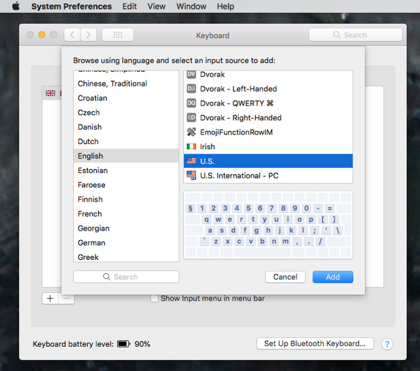The image size is (420, 371).
Task: Click the EmojiFunctionRowIM icon
Action: click(192, 132)
